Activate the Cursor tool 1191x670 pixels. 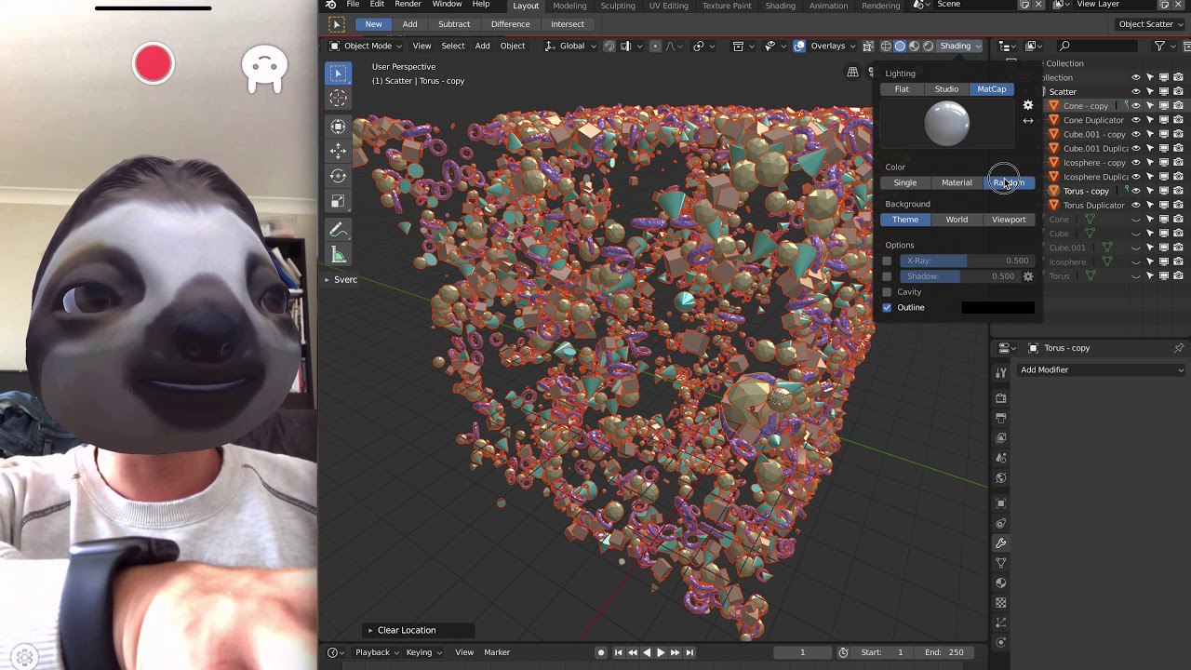tap(338, 99)
